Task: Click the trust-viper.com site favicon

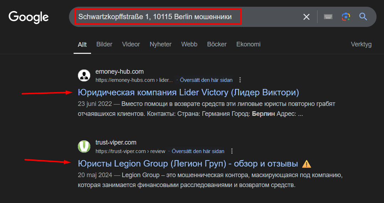Action: 84,147
